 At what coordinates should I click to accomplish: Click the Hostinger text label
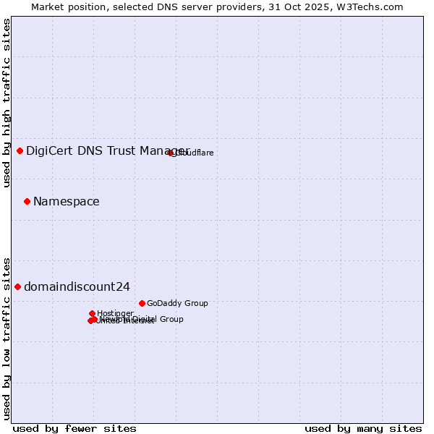point(115,313)
